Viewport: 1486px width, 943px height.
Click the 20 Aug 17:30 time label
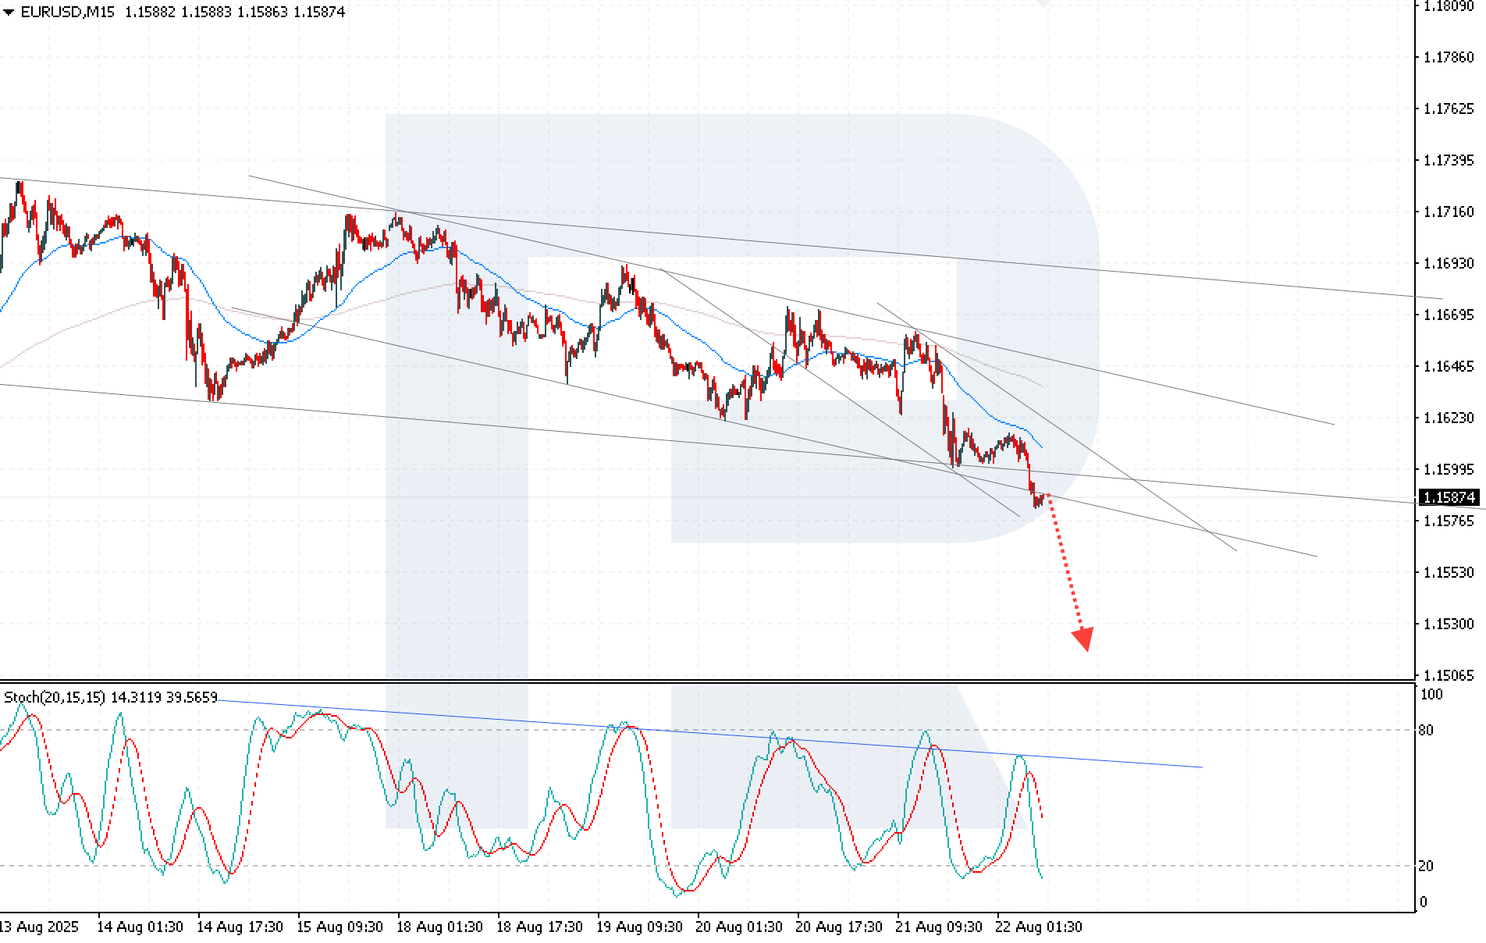tap(838, 927)
